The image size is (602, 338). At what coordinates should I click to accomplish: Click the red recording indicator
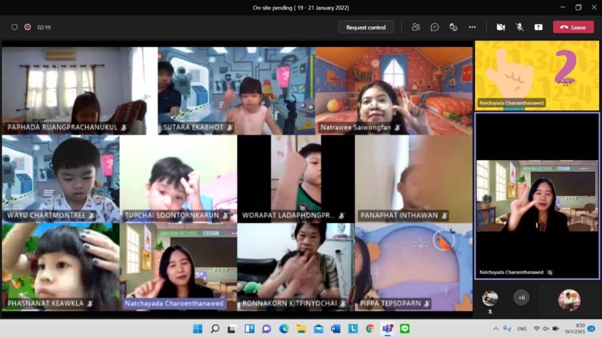[28, 27]
